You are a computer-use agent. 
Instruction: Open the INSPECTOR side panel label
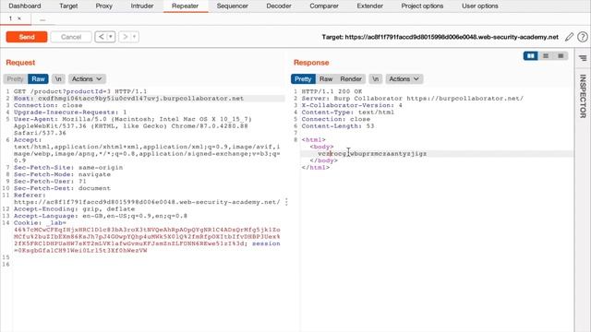[583, 96]
